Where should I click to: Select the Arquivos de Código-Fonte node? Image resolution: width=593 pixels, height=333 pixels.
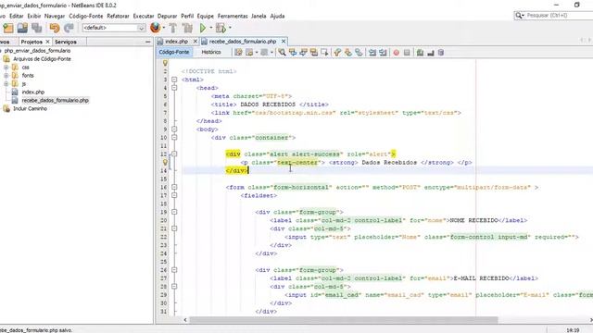[42, 59]
